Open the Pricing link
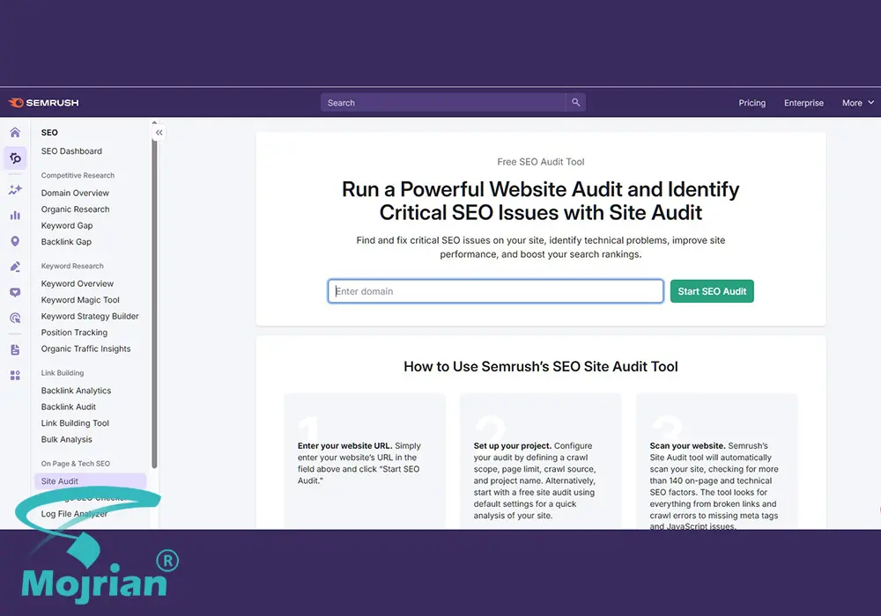Image resolution: width=881 pixels, height=616 pixels. [x=751, y=103]
